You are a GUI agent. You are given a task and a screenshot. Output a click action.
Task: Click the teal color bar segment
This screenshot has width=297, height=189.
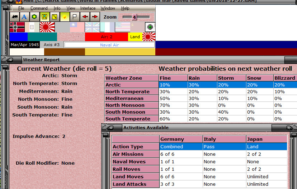(42, 37)
